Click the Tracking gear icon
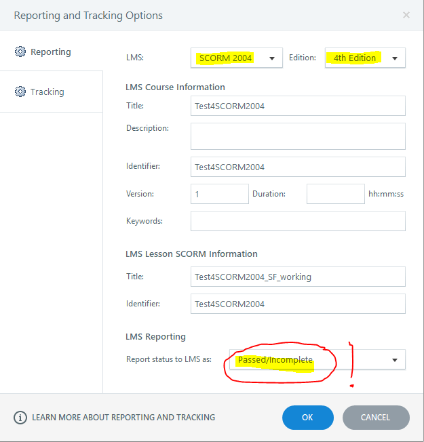This screenshot has width=424, height=442. coord(20,92)
